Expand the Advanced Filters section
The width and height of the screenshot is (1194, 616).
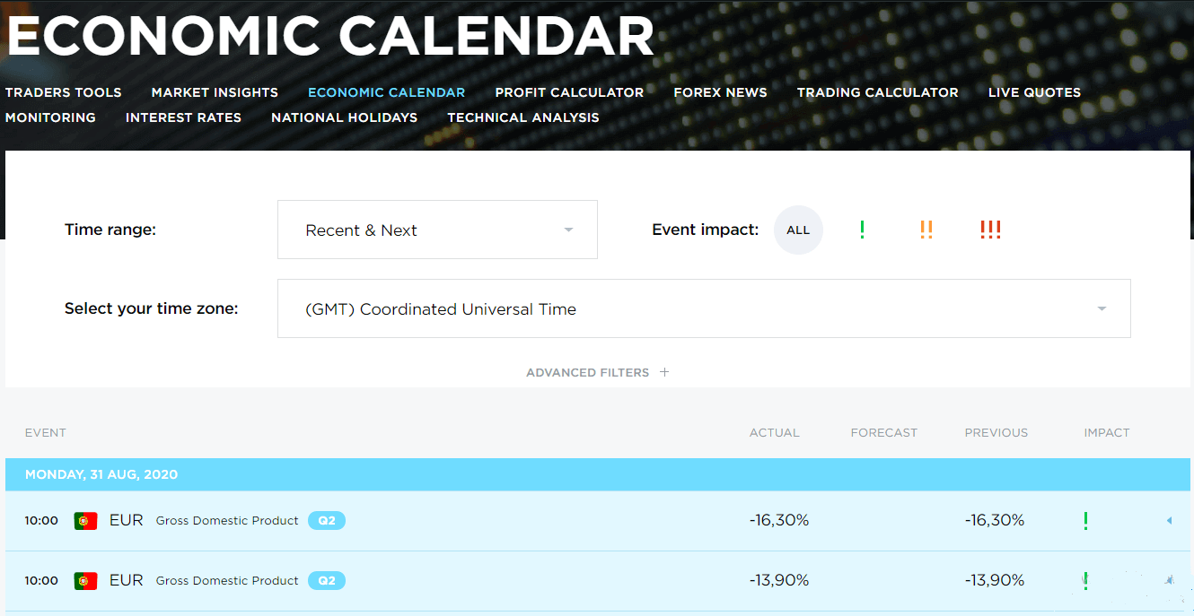597,372
